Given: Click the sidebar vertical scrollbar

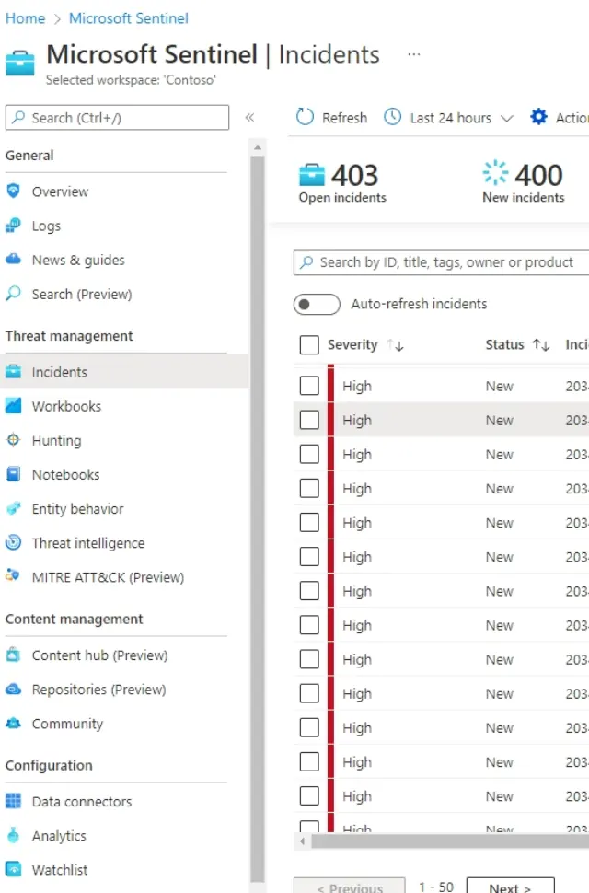Looking at the screenshot, I should pos(257,518).
